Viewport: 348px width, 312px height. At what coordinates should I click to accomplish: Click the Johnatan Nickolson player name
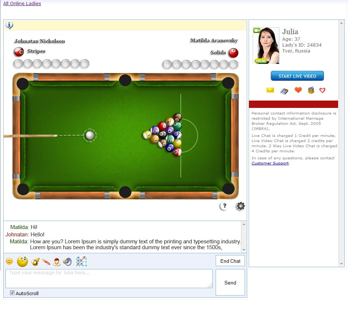(x=40, y=41)
